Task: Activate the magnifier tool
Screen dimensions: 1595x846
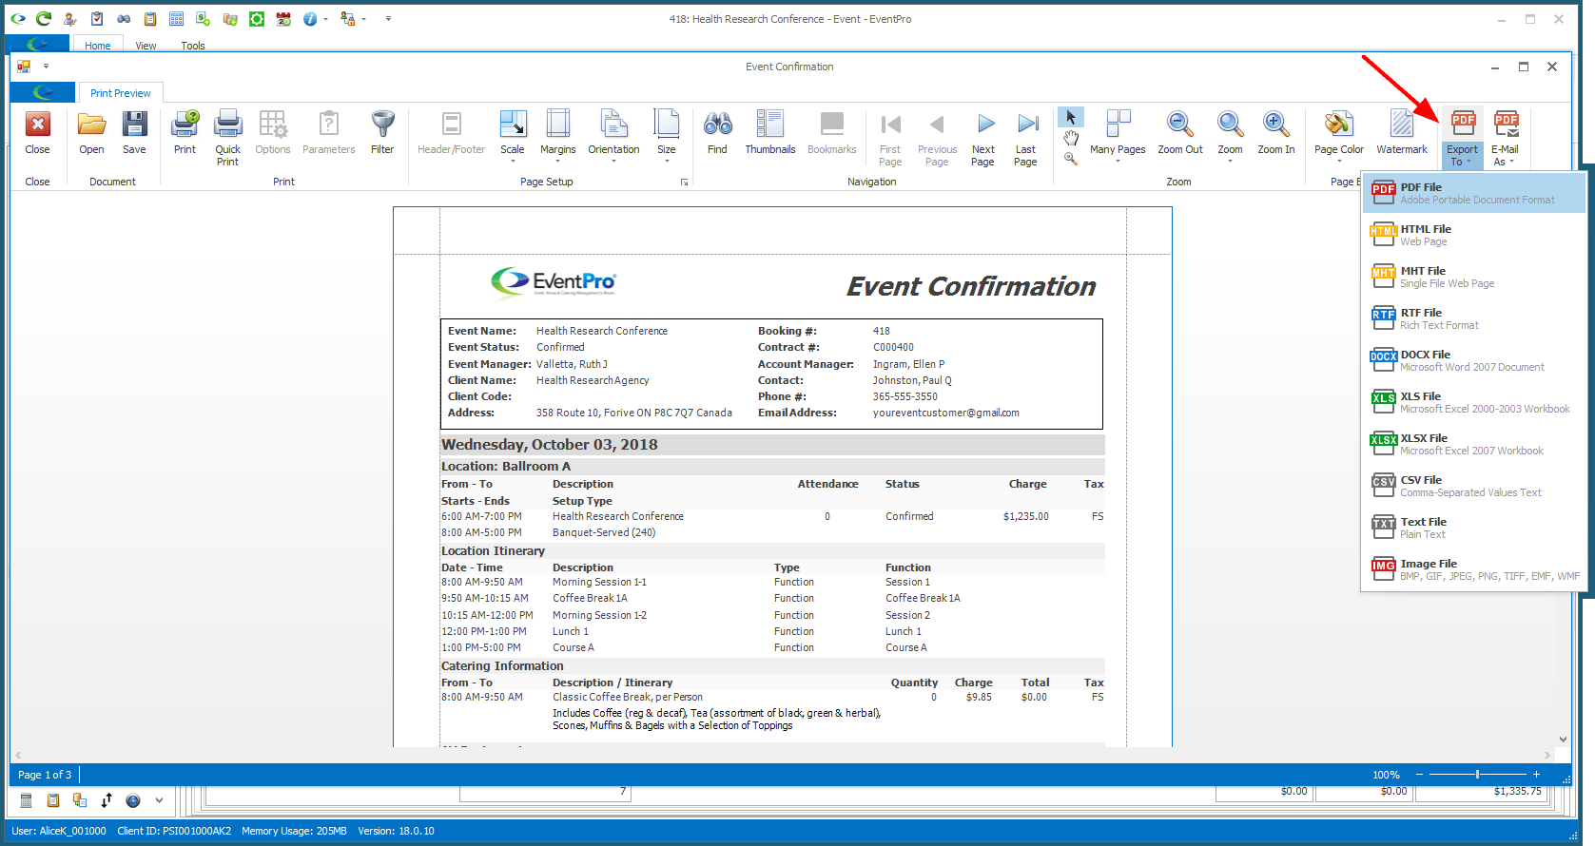Action: (x=1071, y=159)
